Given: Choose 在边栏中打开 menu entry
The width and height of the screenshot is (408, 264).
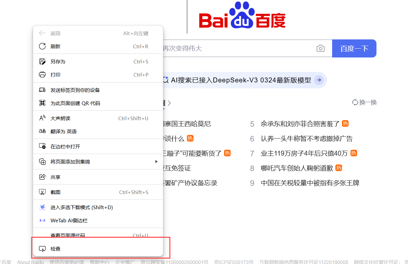Looking at the screenshot, I should [x=98, y=146].
